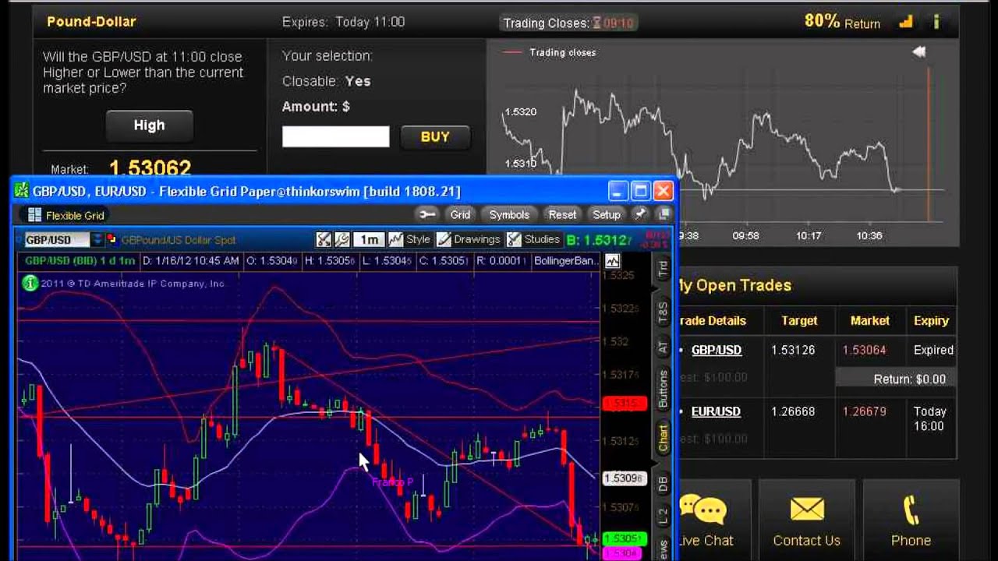Open the Trd side tab
The image size is (998, 561).
click(663, 269)
